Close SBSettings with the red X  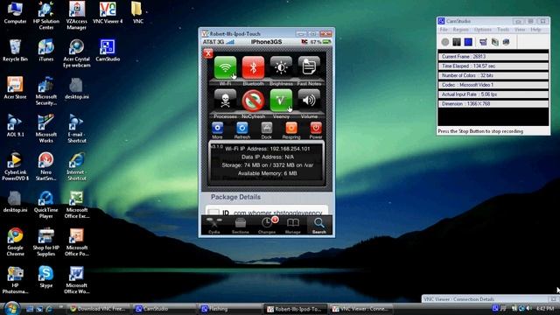[208, 53]
